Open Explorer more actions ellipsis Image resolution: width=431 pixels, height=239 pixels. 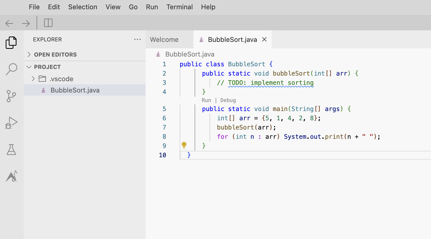137,39
